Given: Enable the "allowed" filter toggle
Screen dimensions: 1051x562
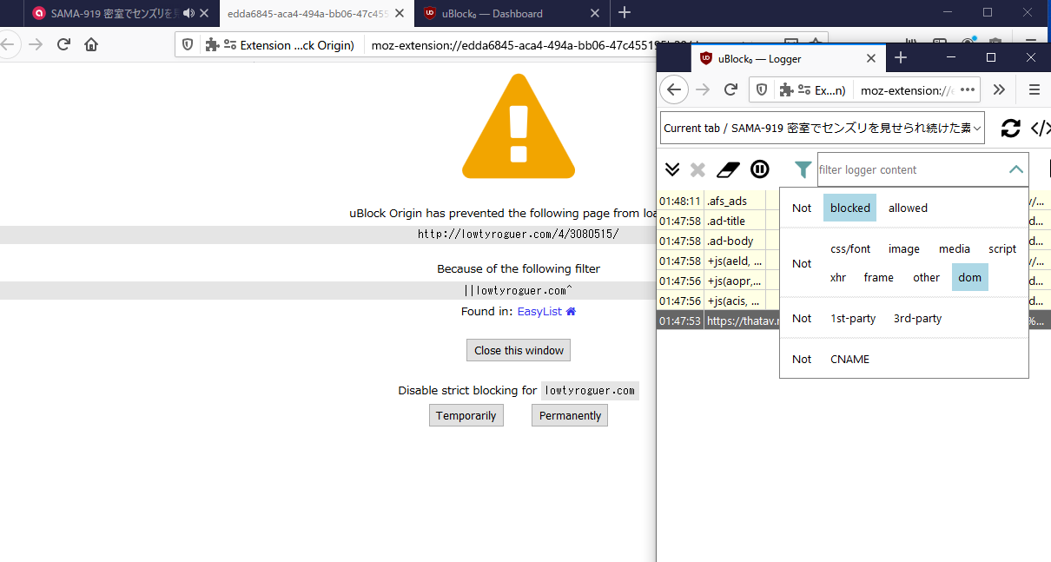Looking at the screenshot, I should coord(908,208).
